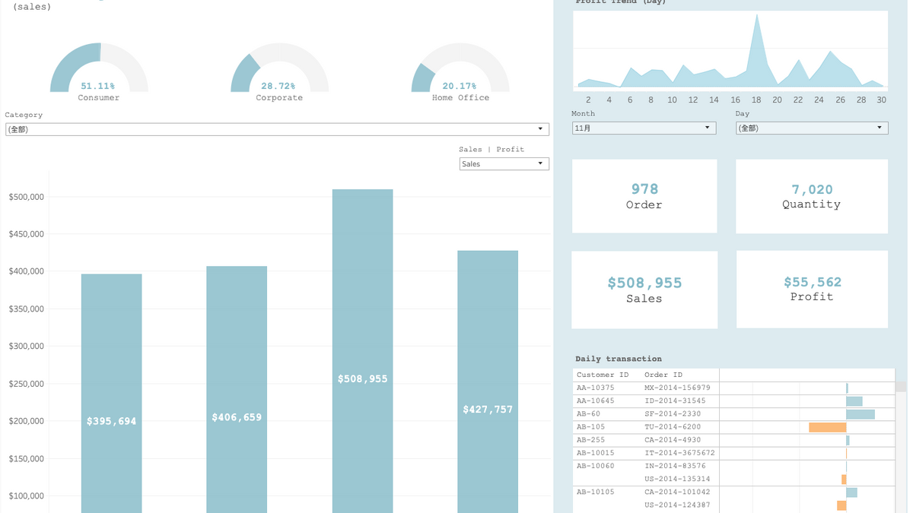
Task: Click day 30 on profit trend axis
Action: point(881,100)
